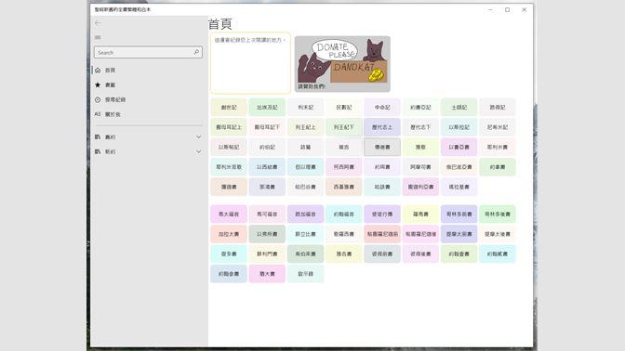Open the book 加拉太書
Screen dimensions: 625x351
229,234
